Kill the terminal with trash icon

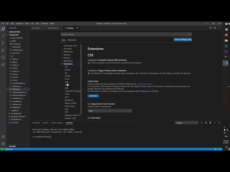(x=210, y=123)
